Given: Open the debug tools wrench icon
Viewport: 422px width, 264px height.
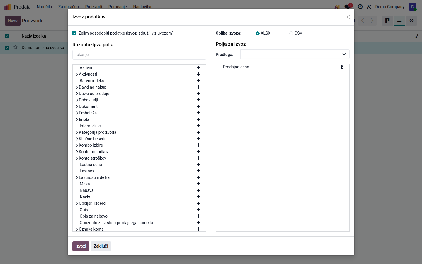Looking at the screenshot, I should click(369, 6).
